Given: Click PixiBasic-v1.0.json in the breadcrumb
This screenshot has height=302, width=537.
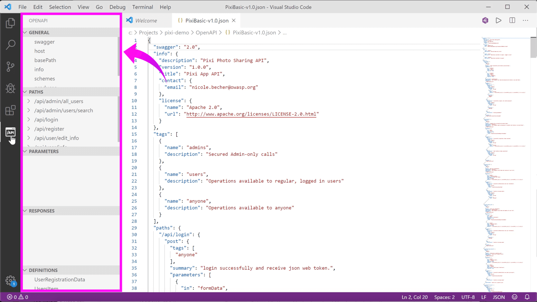Looking at the screenshot, I should [x=254, y=32].
